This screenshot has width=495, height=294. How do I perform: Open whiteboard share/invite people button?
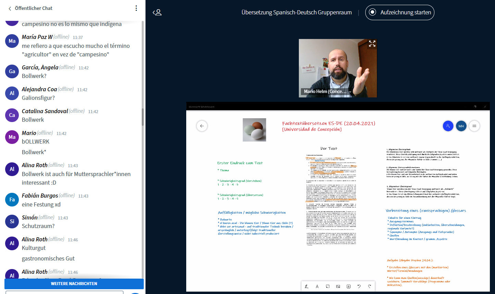448,126
